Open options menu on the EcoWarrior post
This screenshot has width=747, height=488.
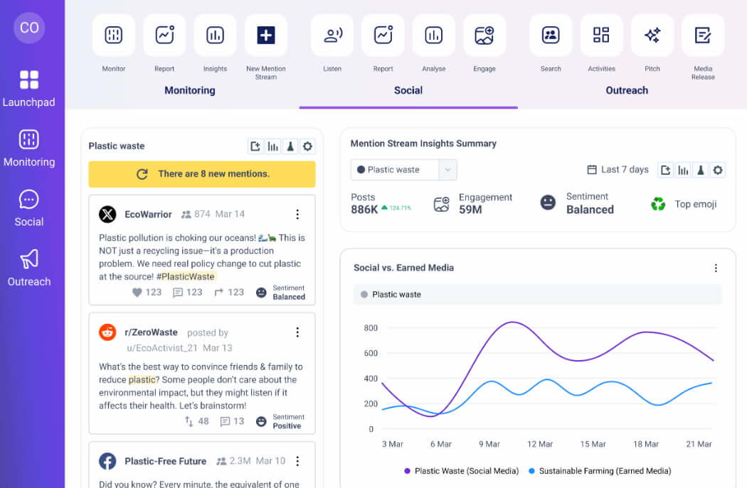[297, 214]
